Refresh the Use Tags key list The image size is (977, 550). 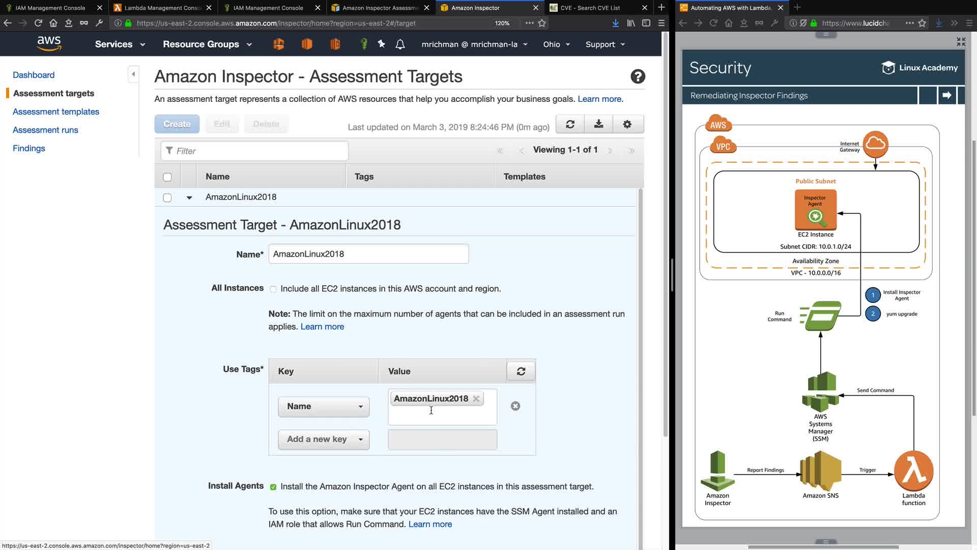tap(521, 371)
